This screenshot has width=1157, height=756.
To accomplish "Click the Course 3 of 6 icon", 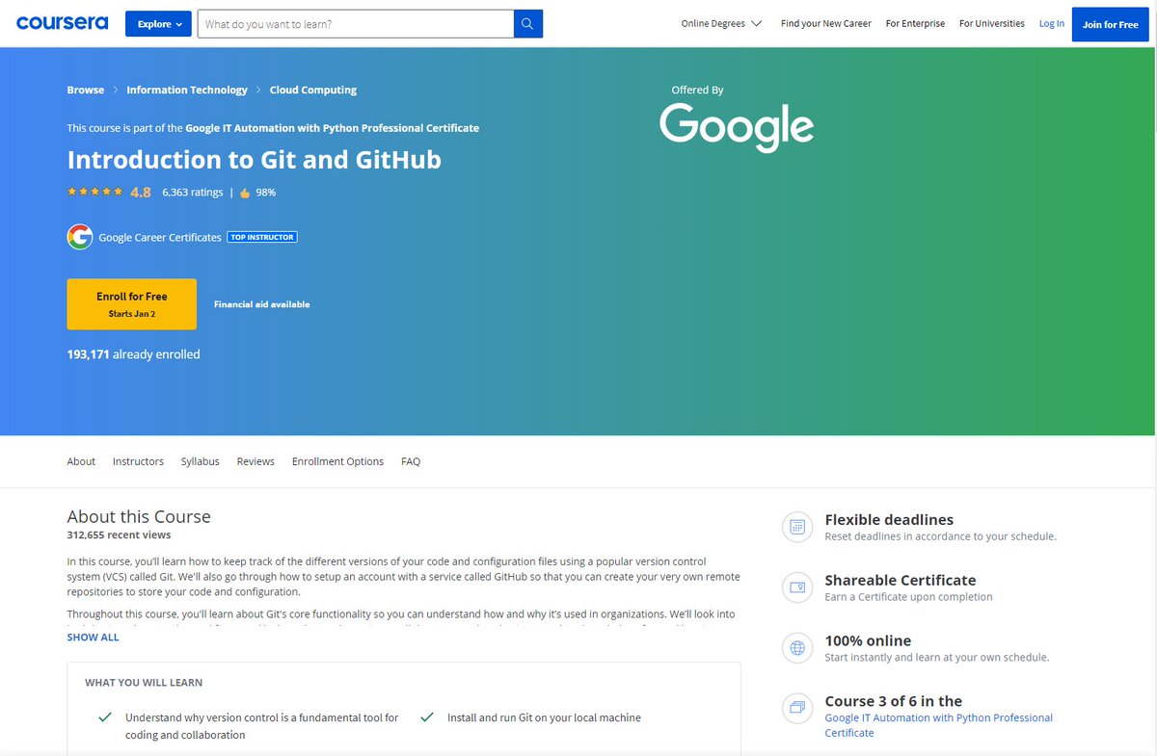I will pos(797,709).
